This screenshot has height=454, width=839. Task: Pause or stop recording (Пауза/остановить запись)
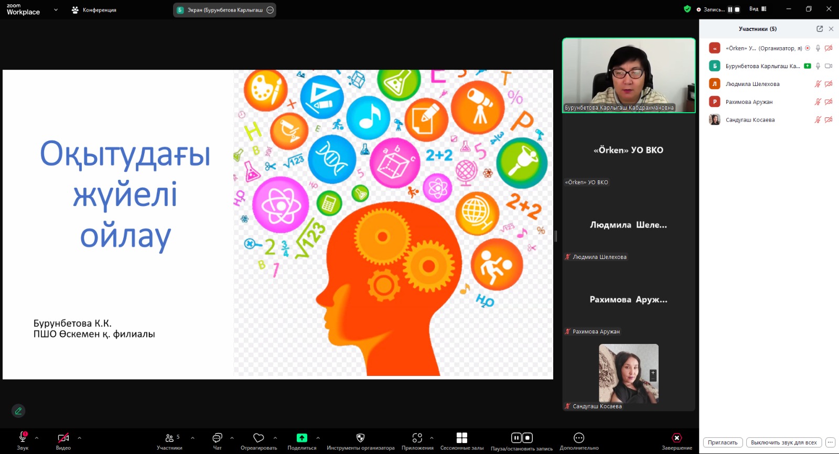[522, 438]
